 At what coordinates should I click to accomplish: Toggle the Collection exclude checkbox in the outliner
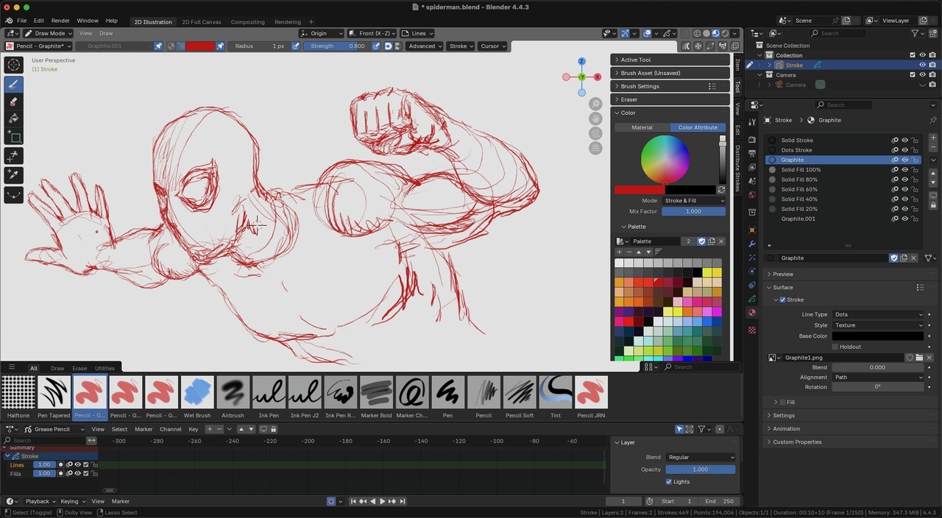tap(913, 55)
